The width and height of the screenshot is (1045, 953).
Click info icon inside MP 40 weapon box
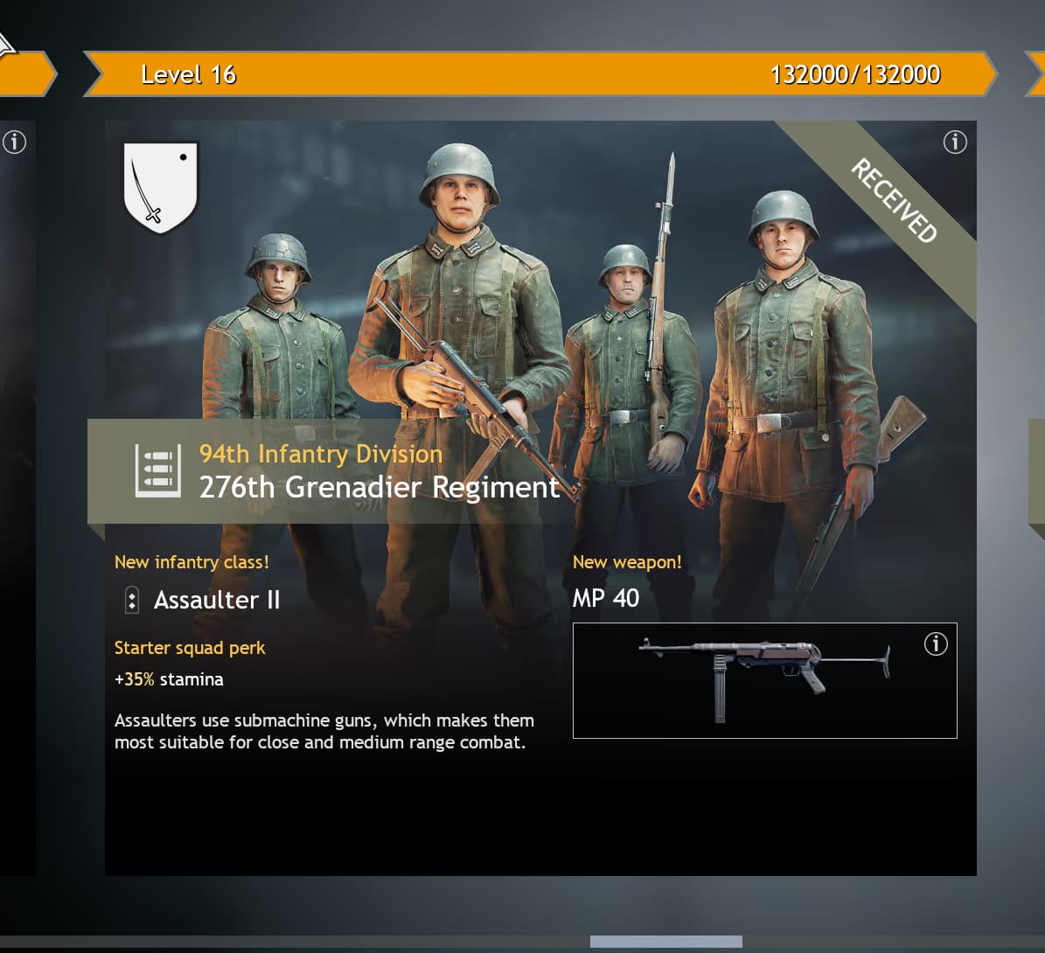[936, 643]
